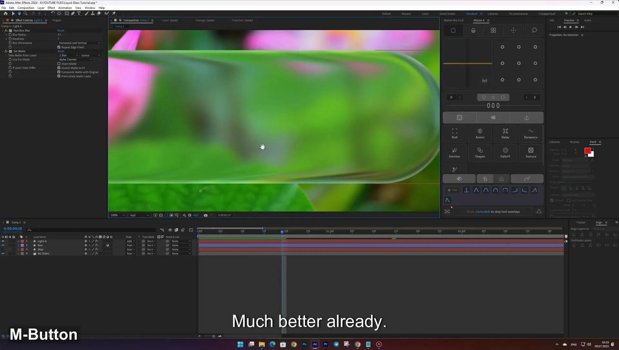
Task: Click the take snapshot camera icon
Action: [x=206, y=215]
